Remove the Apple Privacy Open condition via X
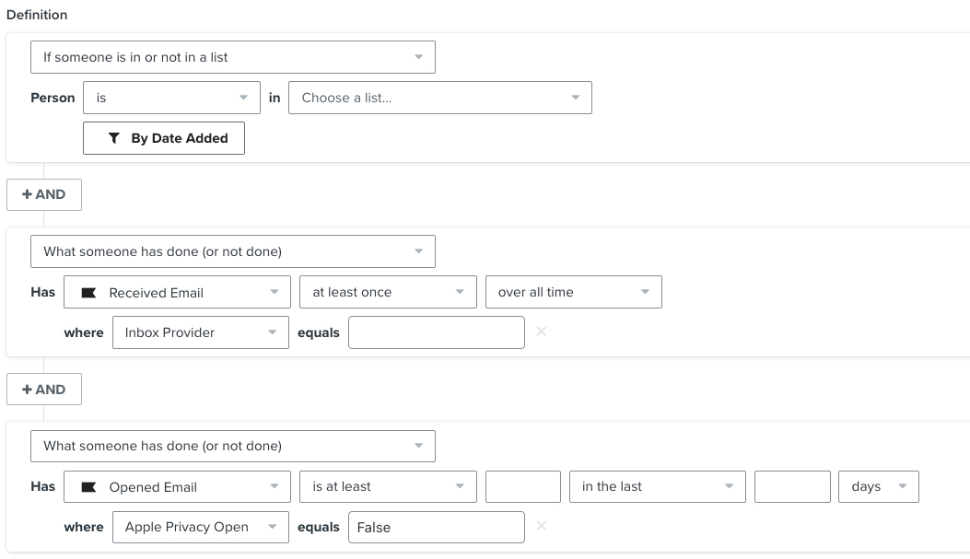 click(542, 526)
